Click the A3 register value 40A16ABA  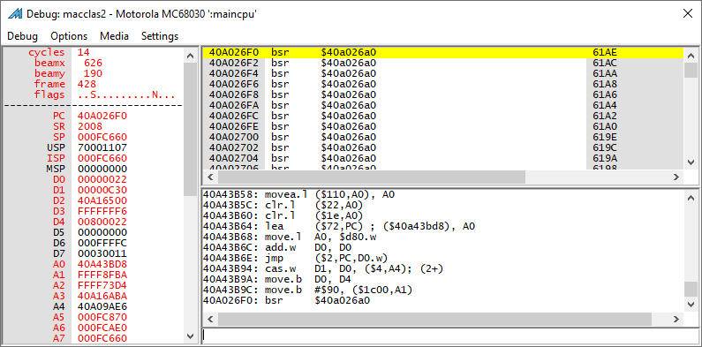click(x=102, y=296)
